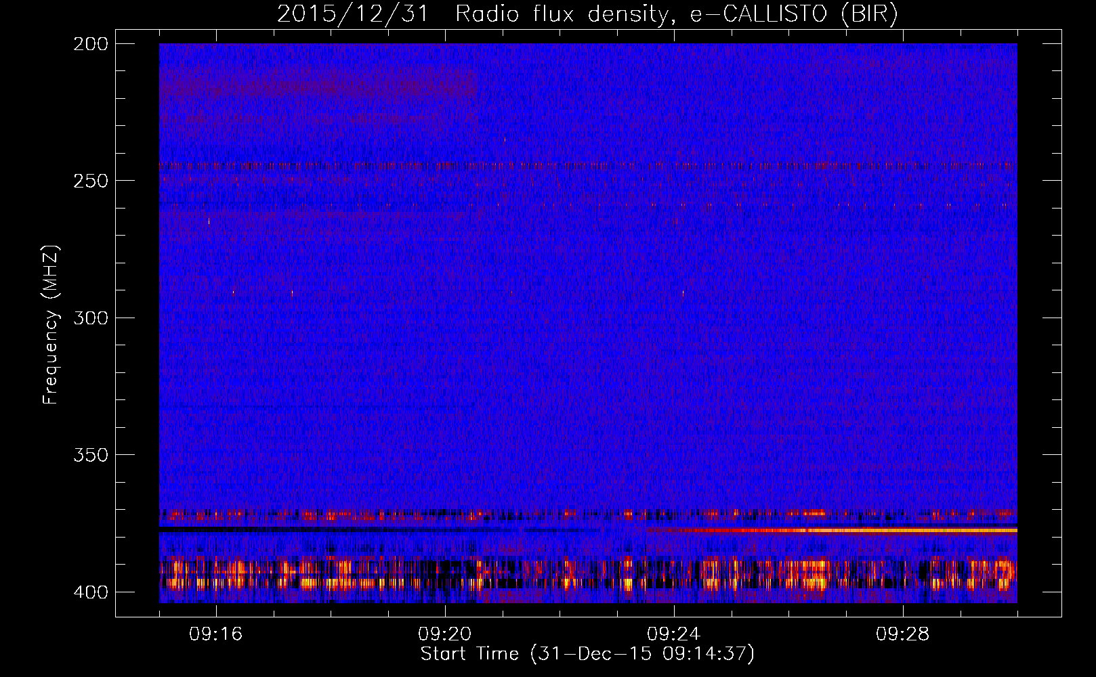
Task: Click the 250 frequency tick label
Action: point(91,181)
